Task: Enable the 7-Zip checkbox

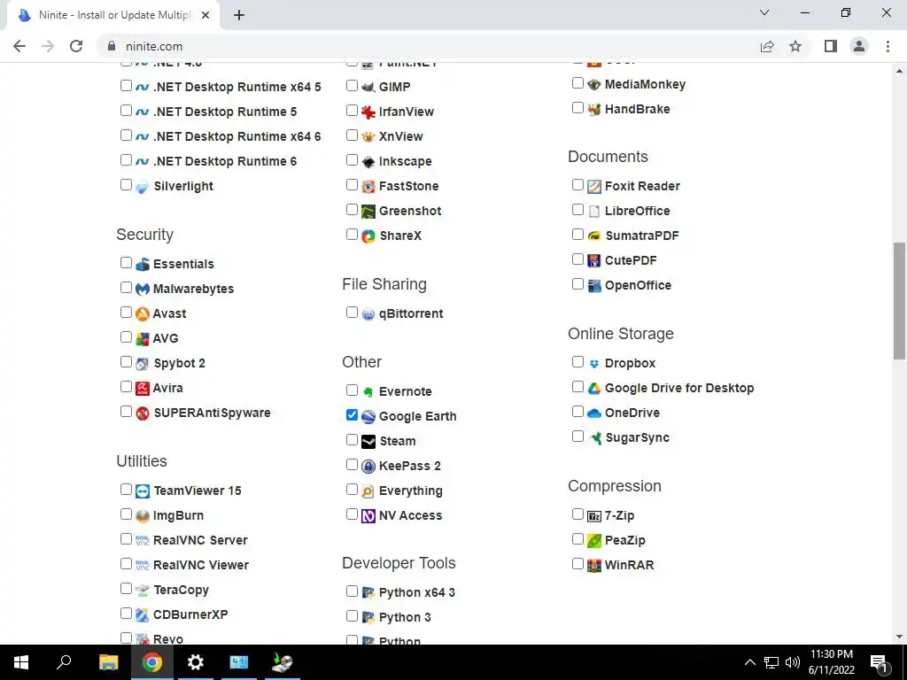Action: [578, 514]
